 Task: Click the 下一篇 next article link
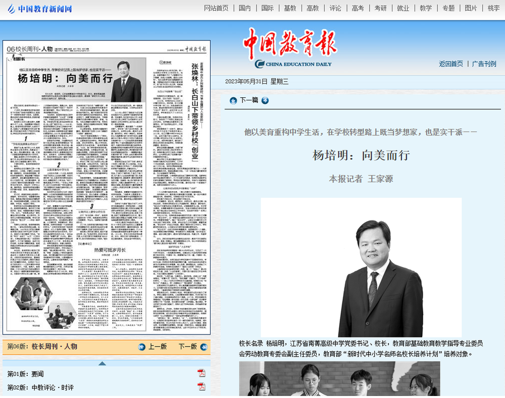(249, 100)
